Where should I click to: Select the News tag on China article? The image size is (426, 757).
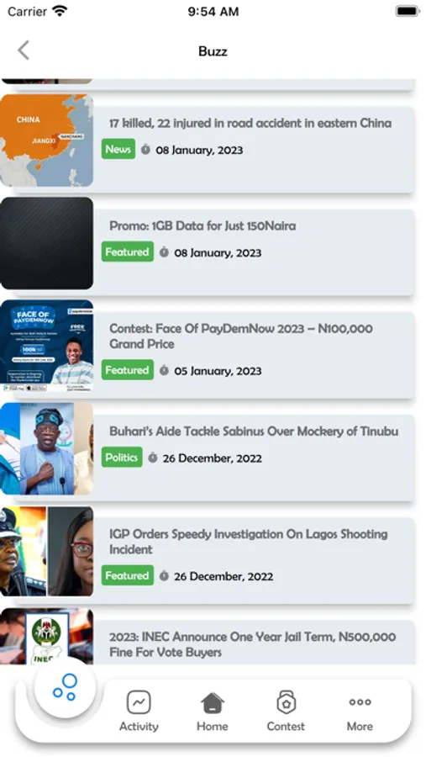(118, 149)
